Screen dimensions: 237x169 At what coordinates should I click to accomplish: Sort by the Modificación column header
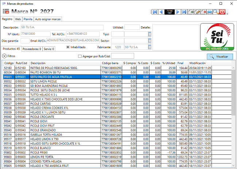coord(200,63)
